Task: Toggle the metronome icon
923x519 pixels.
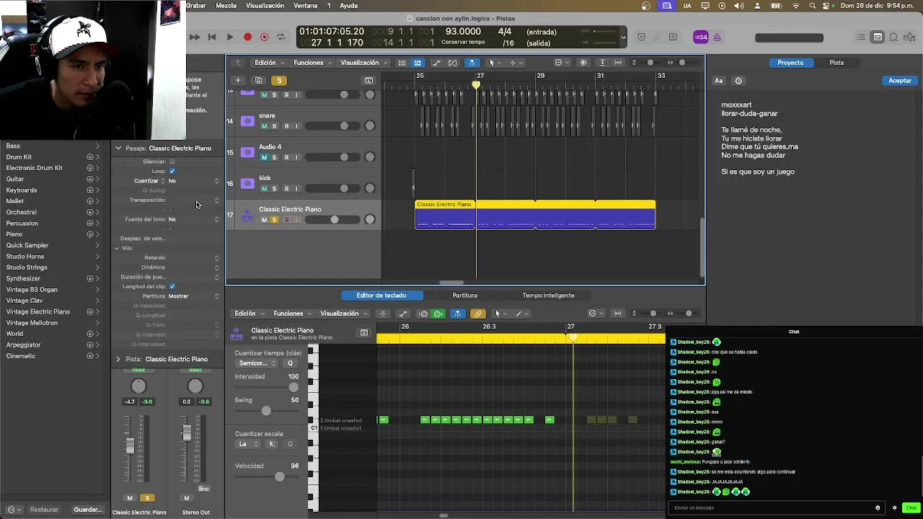Action: point(717,37)
